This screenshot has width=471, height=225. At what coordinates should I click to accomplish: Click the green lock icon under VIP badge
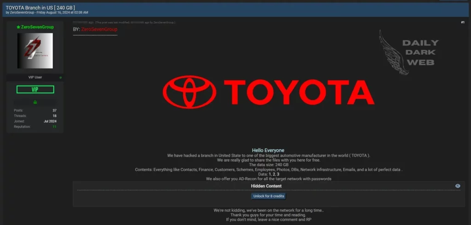pos(35,102)
